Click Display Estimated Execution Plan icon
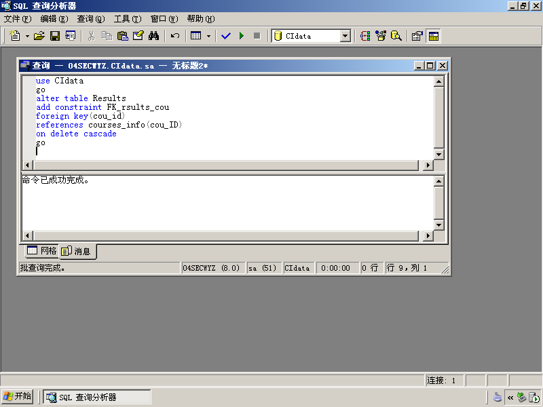The width and height of the screenshot is (543, 407). click(365, 36)
